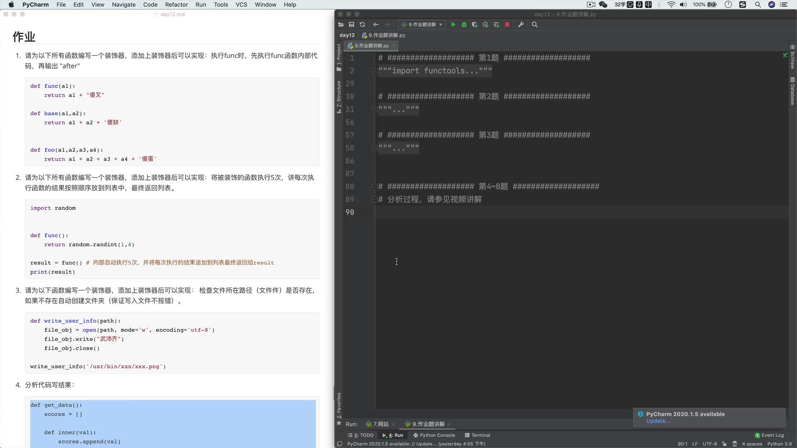
Task: Open the Event Log panel
Action: (769, 435)
